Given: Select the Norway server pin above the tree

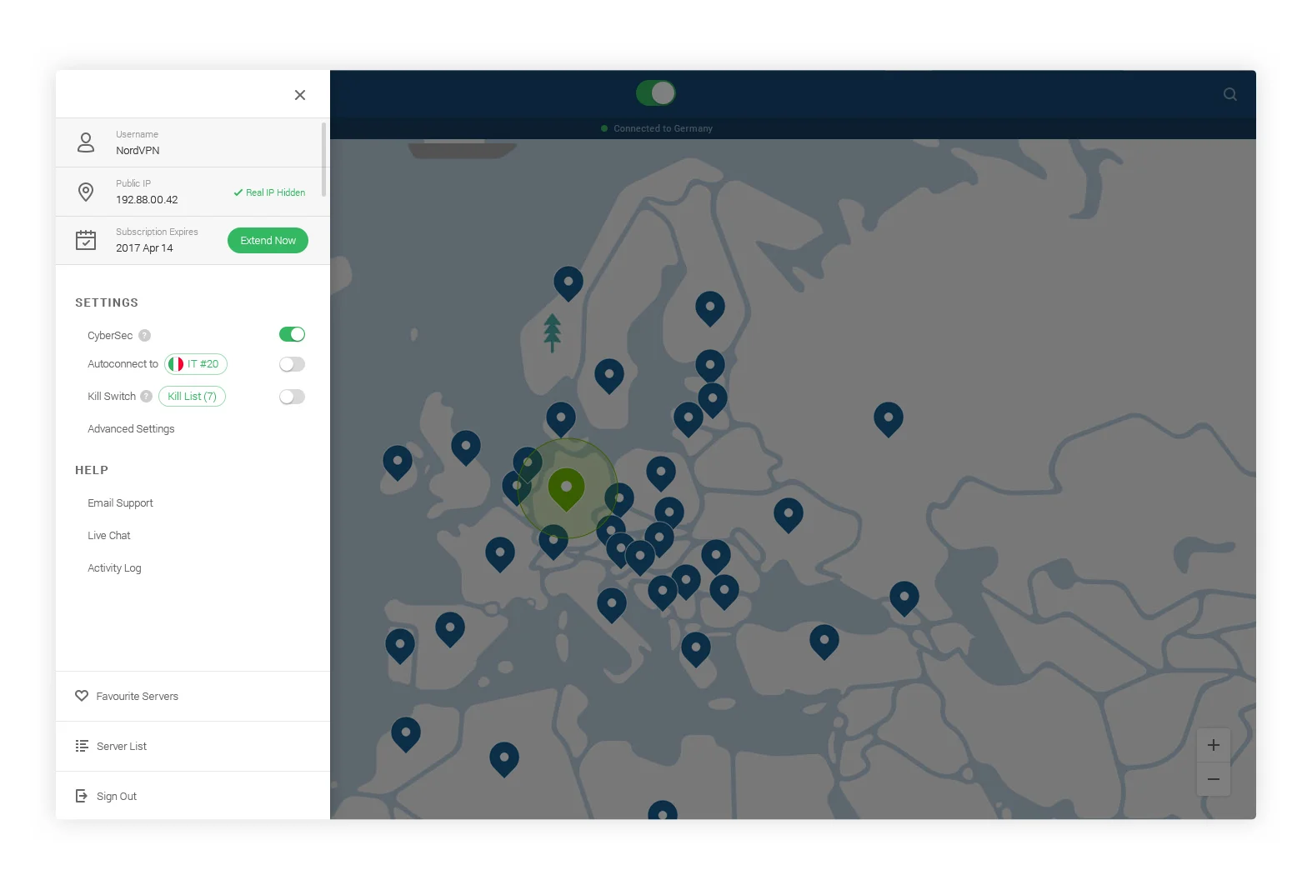Looking at the screenshot, I should [x=568, y=284].
